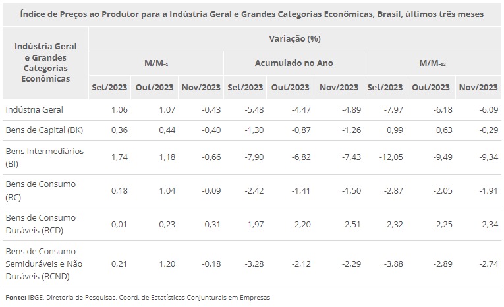Select the Bens Intermediários (BI) row label

(x=44, y=156)
